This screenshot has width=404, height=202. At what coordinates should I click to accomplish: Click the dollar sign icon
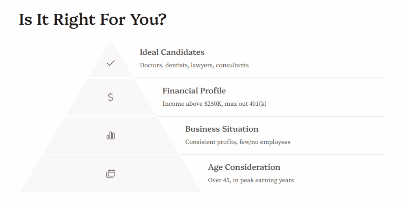pos(110,97)
